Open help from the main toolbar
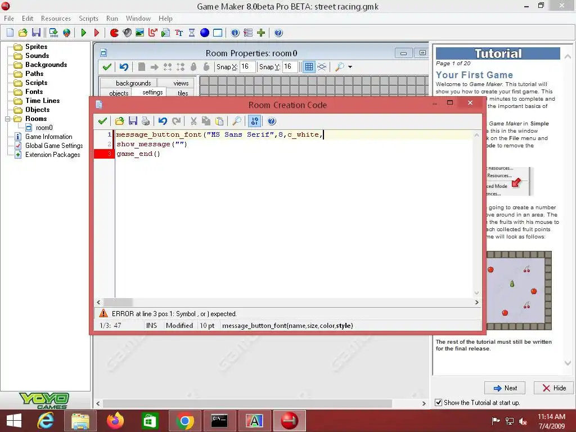576x432 pixels. pyautogui.click(x=278, y=33)
